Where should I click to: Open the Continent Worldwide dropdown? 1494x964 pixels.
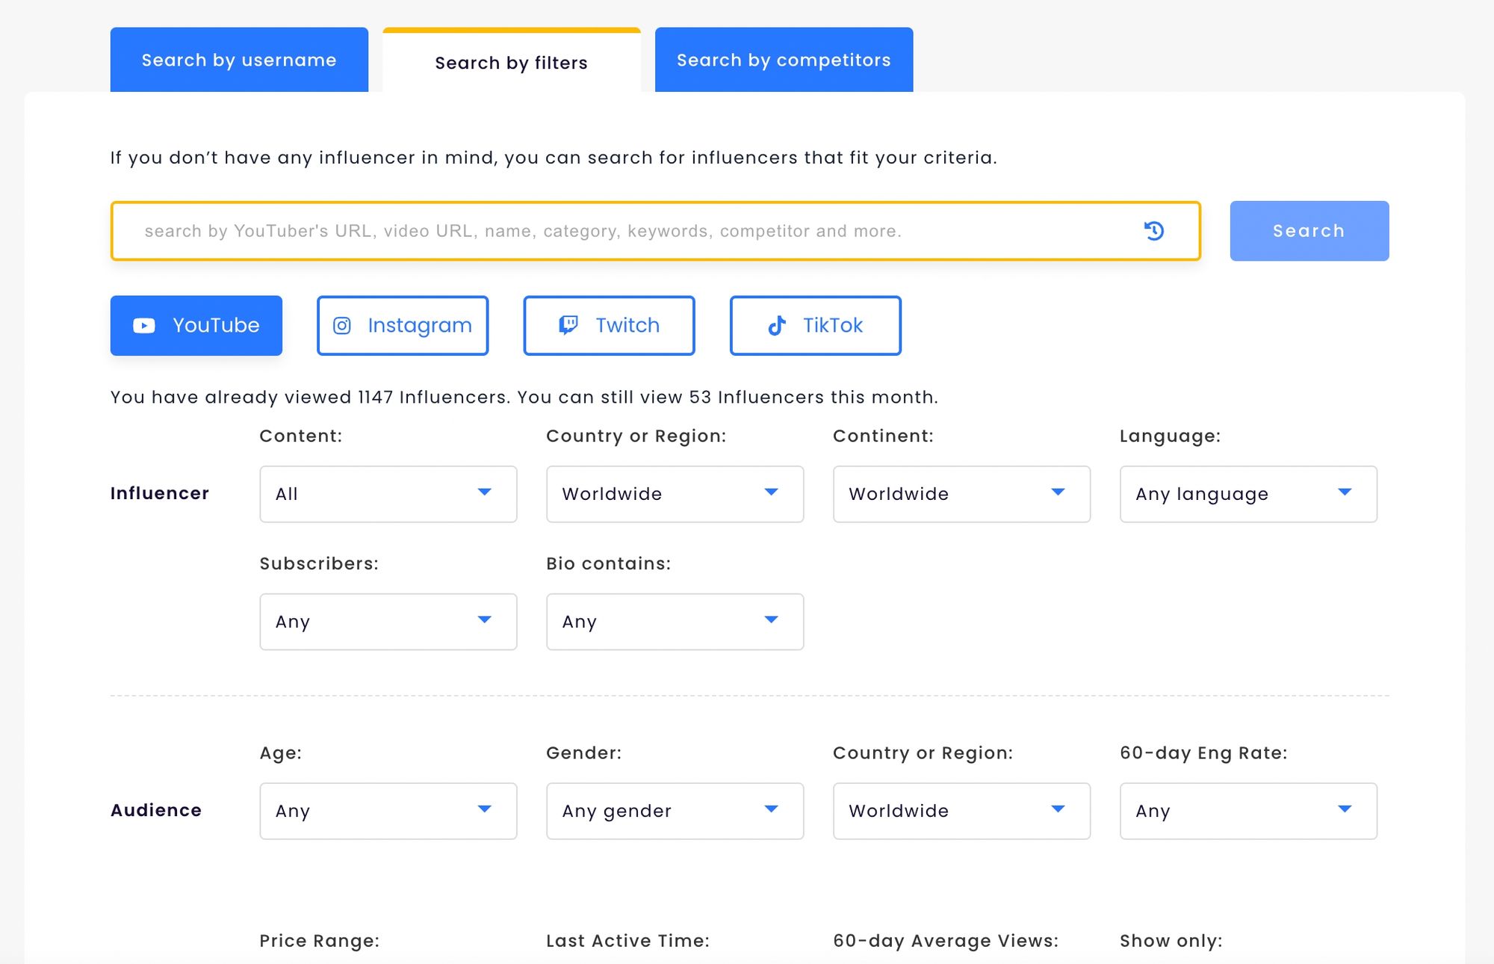click(x=962, y=494)
